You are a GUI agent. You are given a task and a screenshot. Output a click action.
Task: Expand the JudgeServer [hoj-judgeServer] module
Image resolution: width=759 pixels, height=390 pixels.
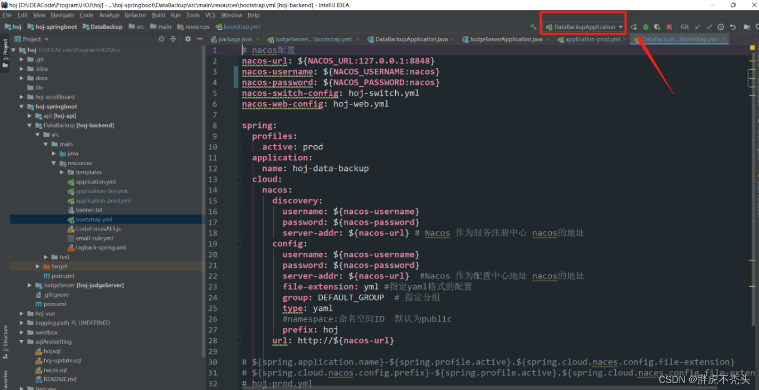coord(30,285)
